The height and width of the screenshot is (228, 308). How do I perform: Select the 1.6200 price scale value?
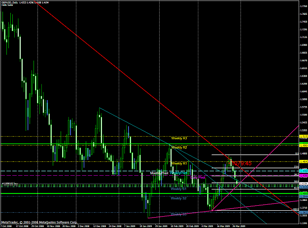(x=304, y=83)
